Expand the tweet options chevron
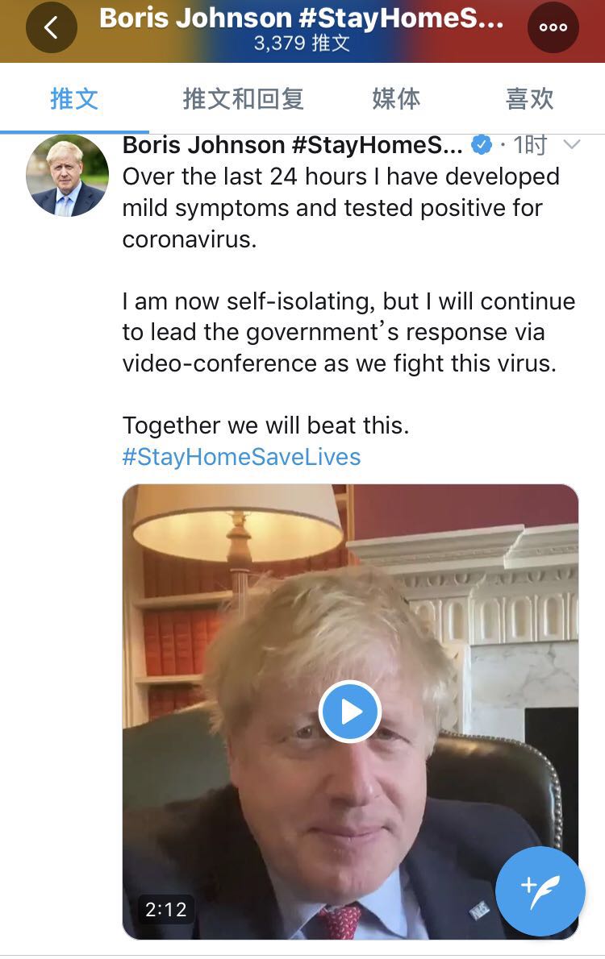Screen dimensions: 605x959 click(571, 145)
